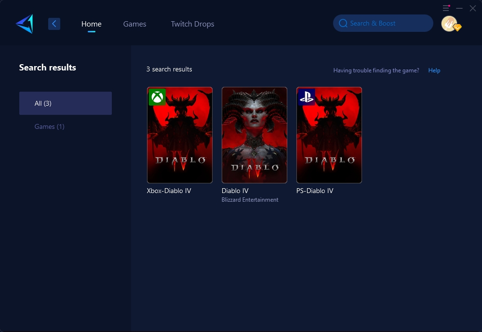Open the Twitch Drops tab
The height and width of the screenshot is (332, 482).
point(192,24)
